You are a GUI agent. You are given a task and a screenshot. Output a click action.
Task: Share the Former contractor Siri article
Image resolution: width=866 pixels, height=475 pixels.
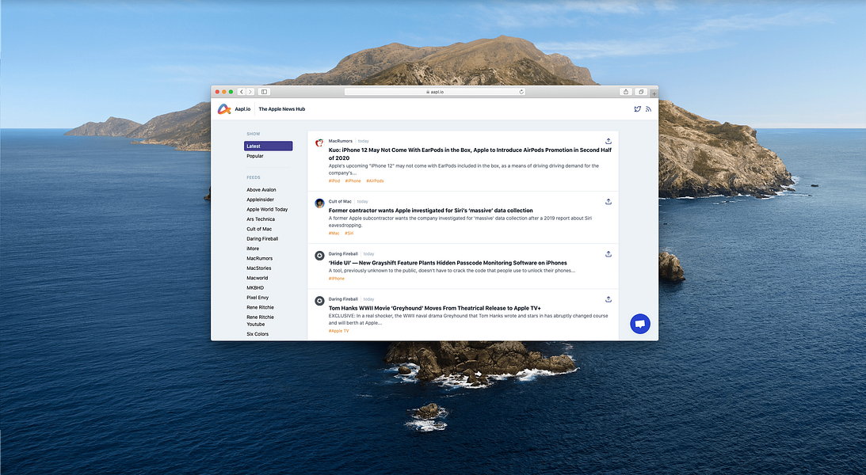pyautogui.click(x=608, y=201)
